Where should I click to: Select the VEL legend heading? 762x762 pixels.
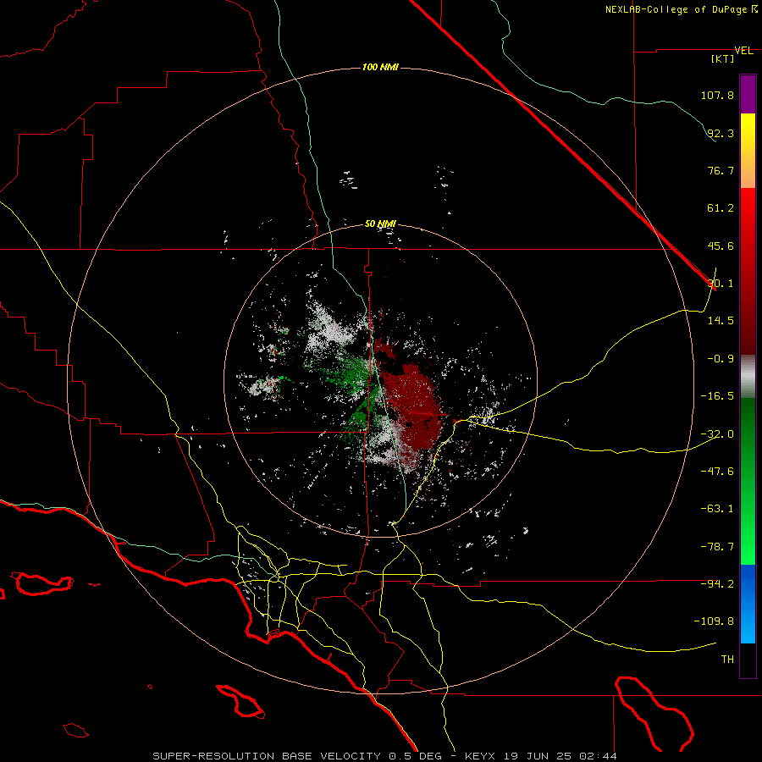tap(743, 51)
